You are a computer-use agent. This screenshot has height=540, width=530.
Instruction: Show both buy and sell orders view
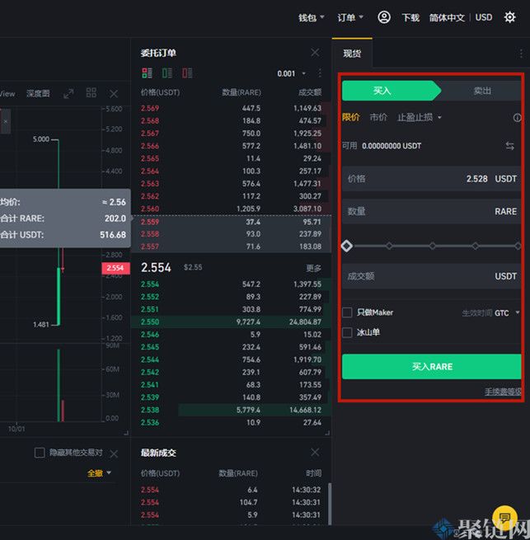147,73
